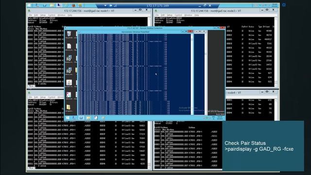Open Control menu in node1 terminal
The image size is (311, 175).
[52, 15]
